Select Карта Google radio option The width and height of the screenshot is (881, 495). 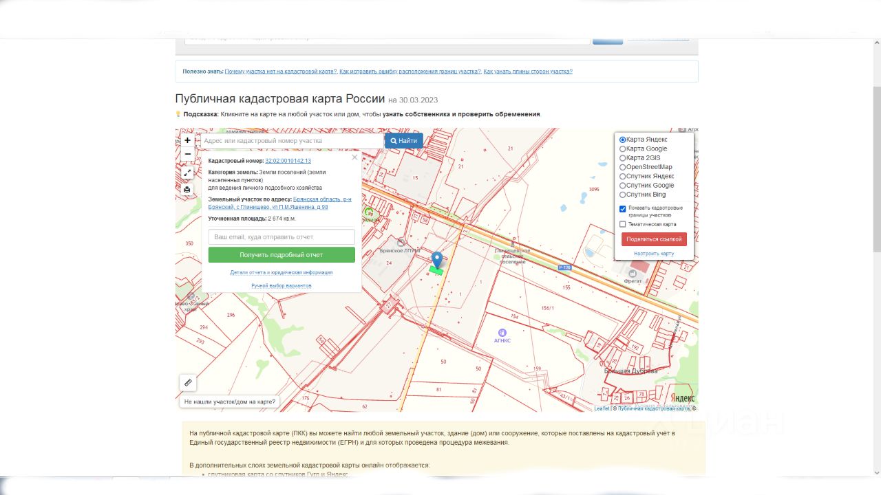click(623, 148)
